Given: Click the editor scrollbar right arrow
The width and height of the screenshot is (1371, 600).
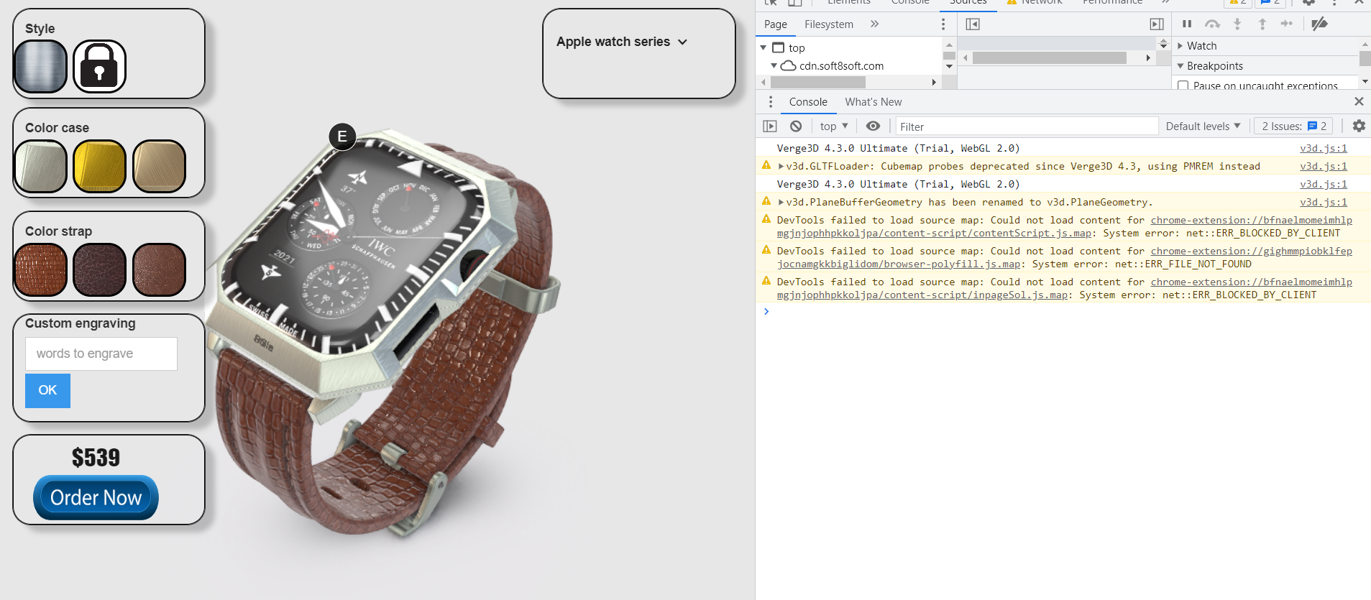Looking at the screenshot, I should 1148,57.
